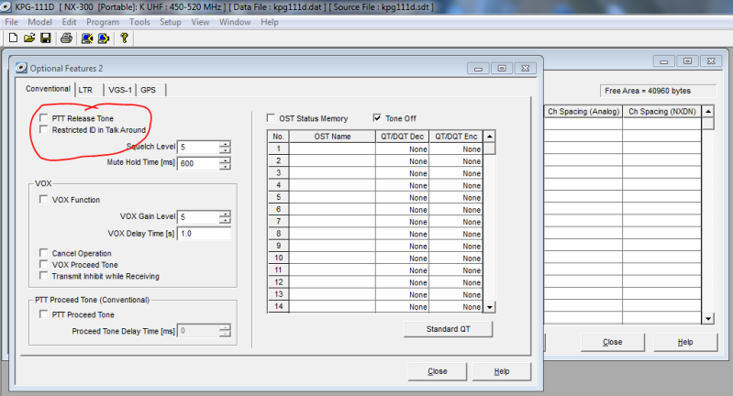Click the VOX Delay Time input field
The image size is (733, 396).
[x=204, y=234]
